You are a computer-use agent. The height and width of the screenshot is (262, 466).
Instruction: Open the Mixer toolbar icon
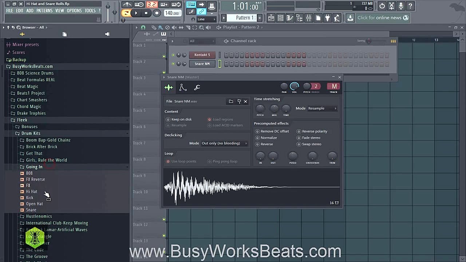309,18
